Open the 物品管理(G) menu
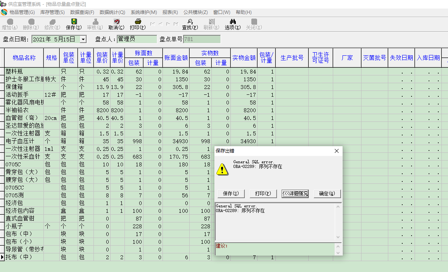The height and width of the screenshot is (272, 448). pos(22,12)
